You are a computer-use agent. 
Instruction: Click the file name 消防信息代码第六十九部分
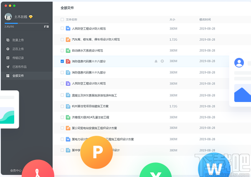(89, 72)
